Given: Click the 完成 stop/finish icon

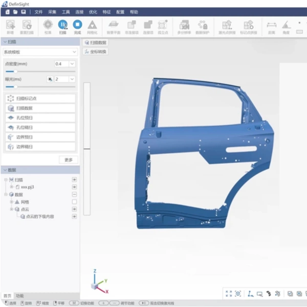Looking at the screenshot, I should tap(78, 25).
